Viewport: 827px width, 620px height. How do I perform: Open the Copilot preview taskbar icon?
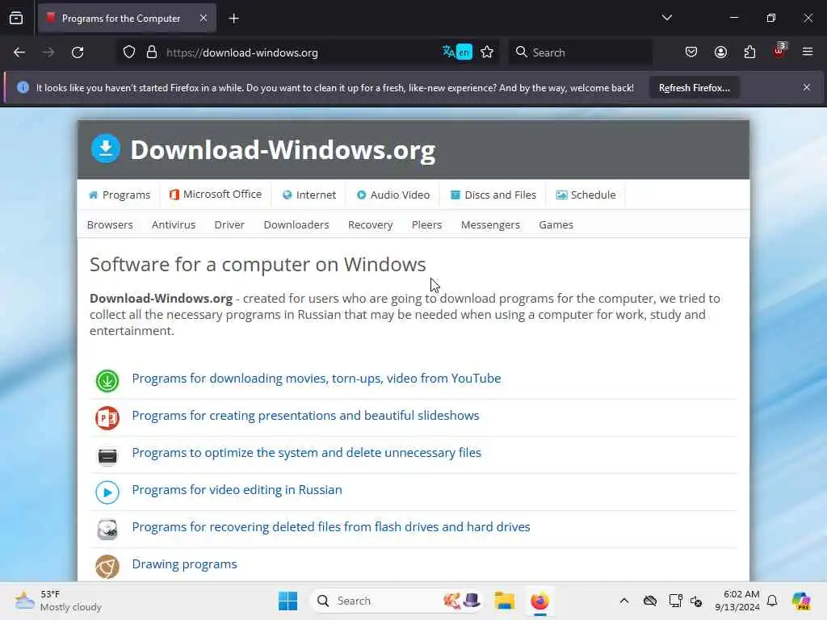801,601
